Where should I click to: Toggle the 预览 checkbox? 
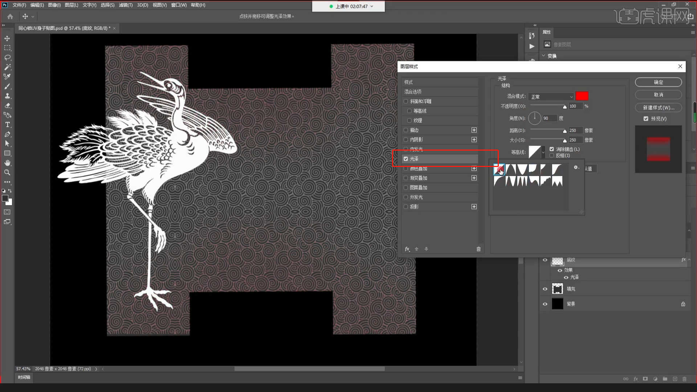click(x=646, y=119)
